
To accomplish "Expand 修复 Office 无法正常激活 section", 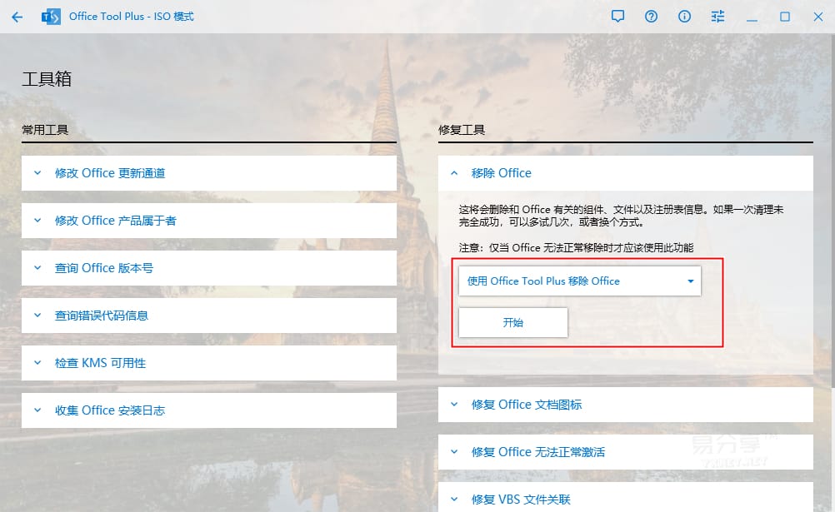I will [x=625, y=452].
